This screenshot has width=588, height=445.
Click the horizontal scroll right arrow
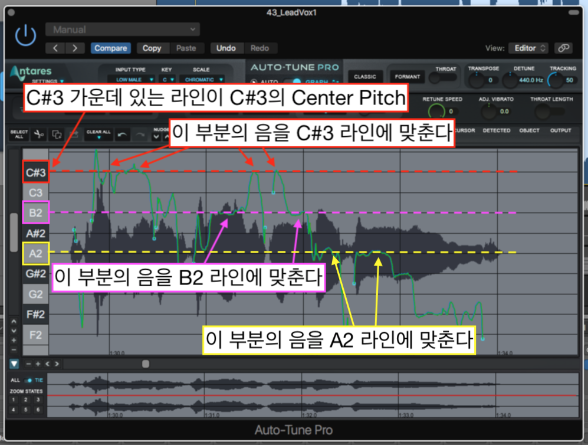point(57,364)
